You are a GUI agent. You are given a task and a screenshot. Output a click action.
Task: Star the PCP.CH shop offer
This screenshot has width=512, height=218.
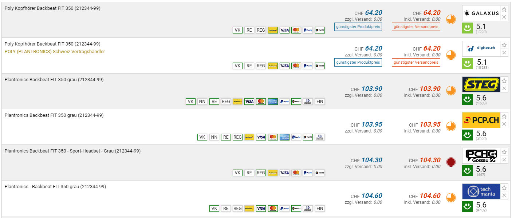504,116
